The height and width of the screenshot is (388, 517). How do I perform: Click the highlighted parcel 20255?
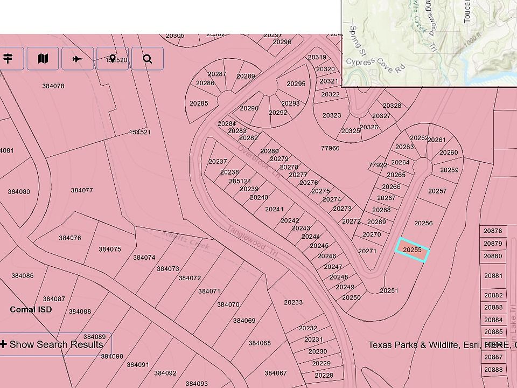pyautogui.click(x=412, y=250)
